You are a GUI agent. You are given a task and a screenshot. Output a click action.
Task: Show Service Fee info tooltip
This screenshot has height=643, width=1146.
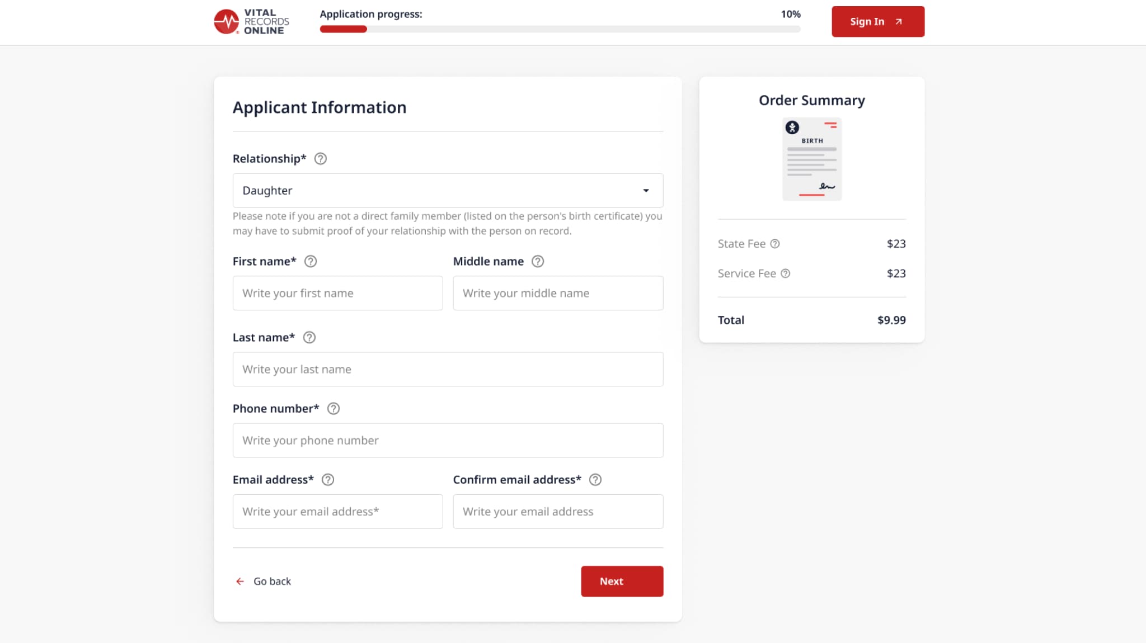(x=786, y=273)
